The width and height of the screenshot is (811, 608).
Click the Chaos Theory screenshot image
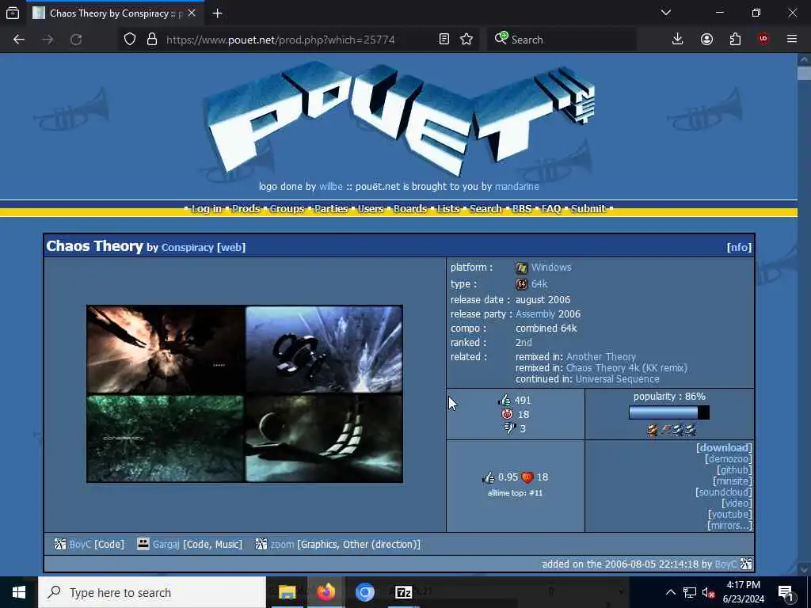pos(245,394)
